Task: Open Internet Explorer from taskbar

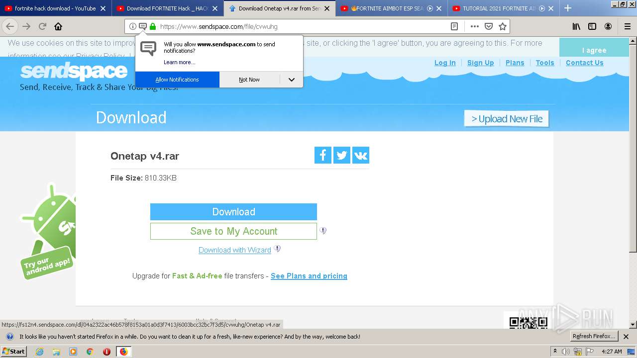Action: tap(40, 352)
